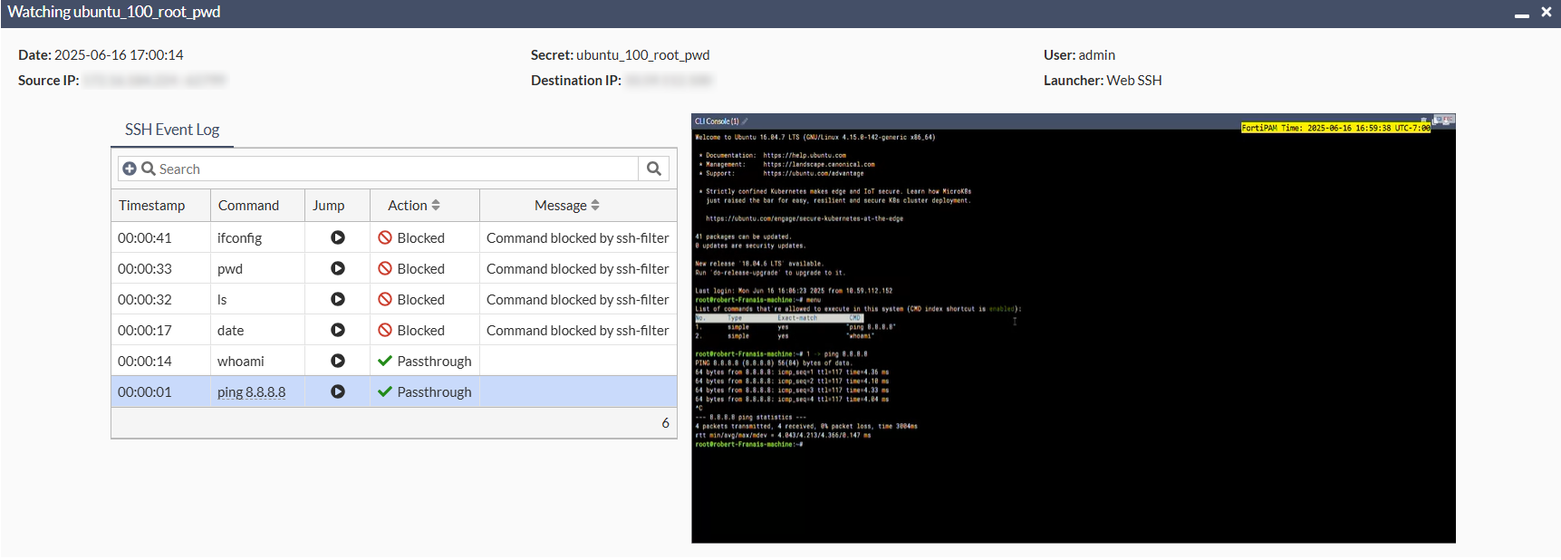
Task: Click the ping 8.8.8.8 command text
Action: (x=251, y=391)
